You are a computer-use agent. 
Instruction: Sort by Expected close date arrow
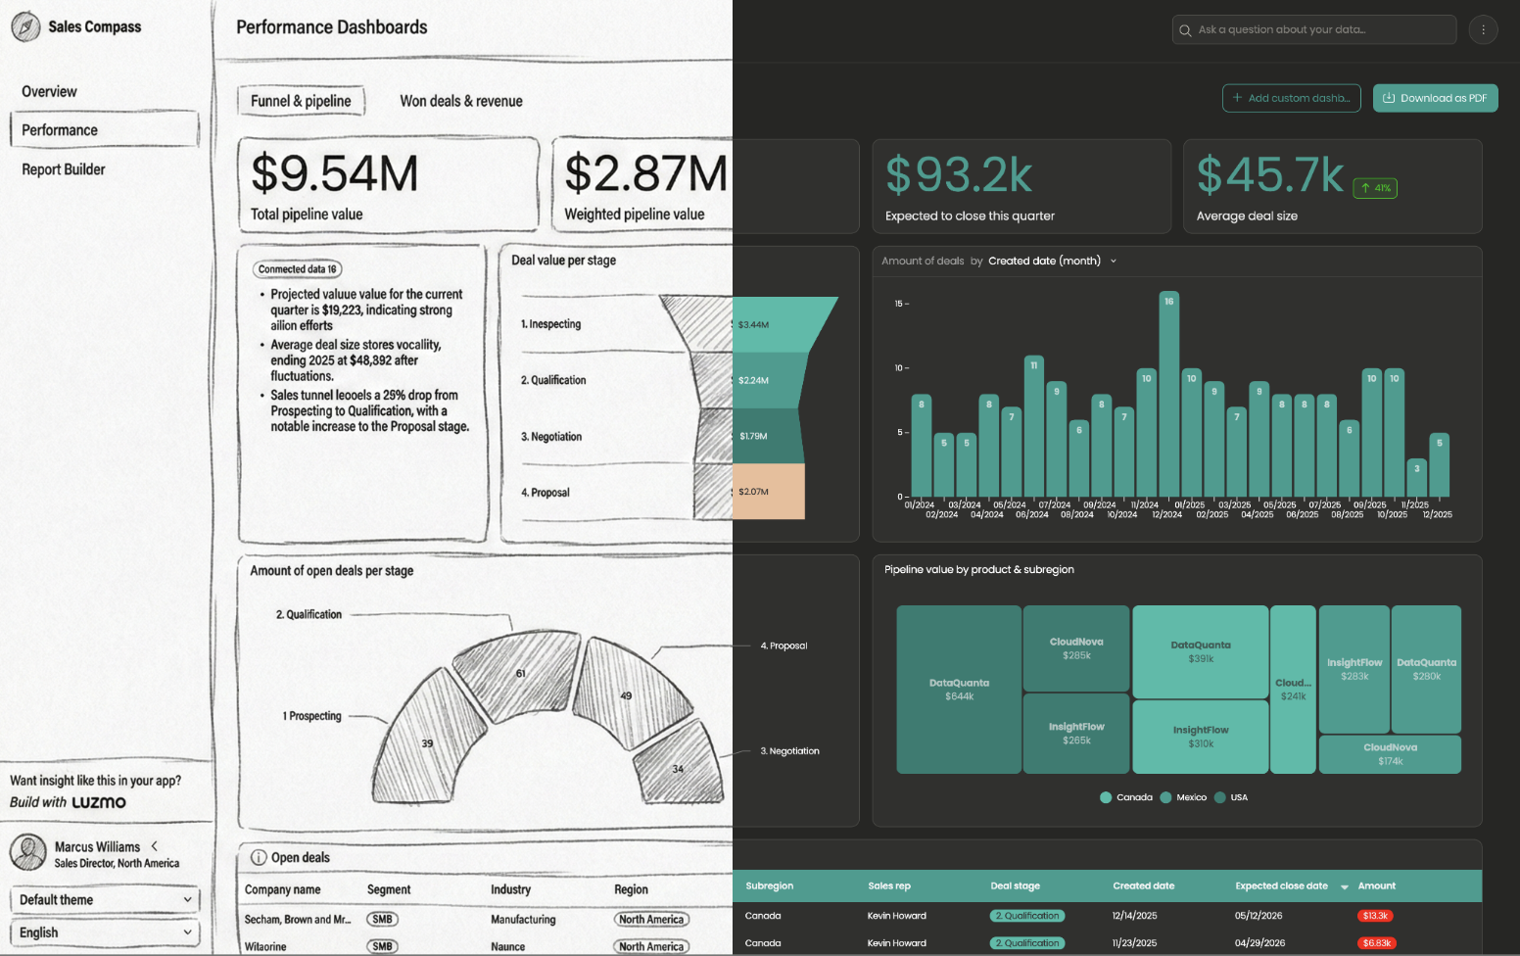click(1345, 886)
